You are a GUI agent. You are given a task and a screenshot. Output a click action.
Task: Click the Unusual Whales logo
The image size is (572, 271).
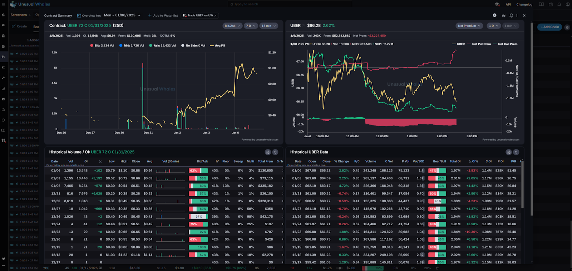[30, 4]
